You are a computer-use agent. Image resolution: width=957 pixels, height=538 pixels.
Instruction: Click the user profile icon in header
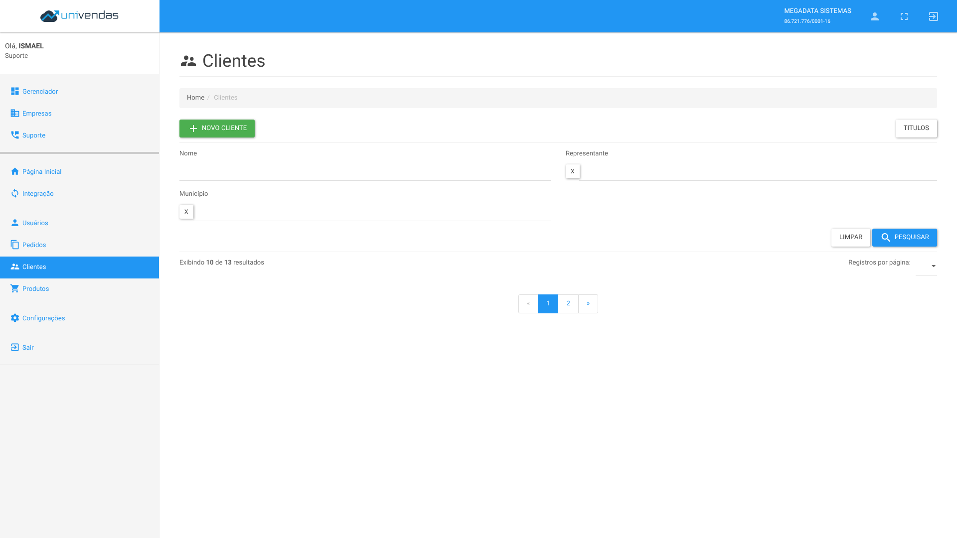point(874,16)
